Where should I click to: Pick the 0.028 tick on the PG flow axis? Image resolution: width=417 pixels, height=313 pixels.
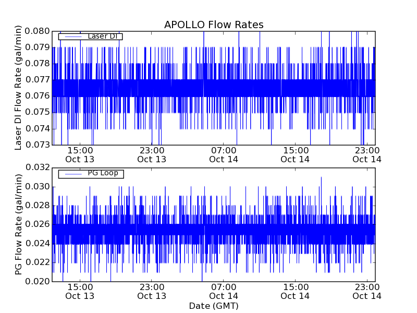point(37,205)
